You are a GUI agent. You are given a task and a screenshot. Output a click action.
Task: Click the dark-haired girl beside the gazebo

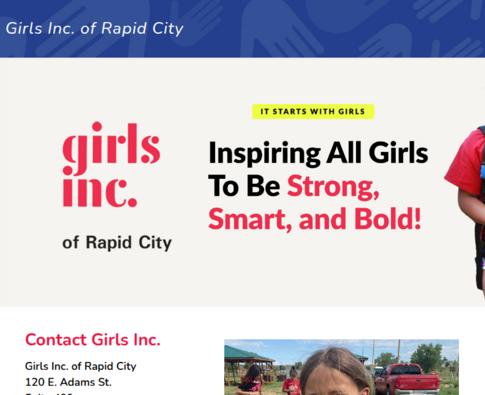(x=253, y=379)
